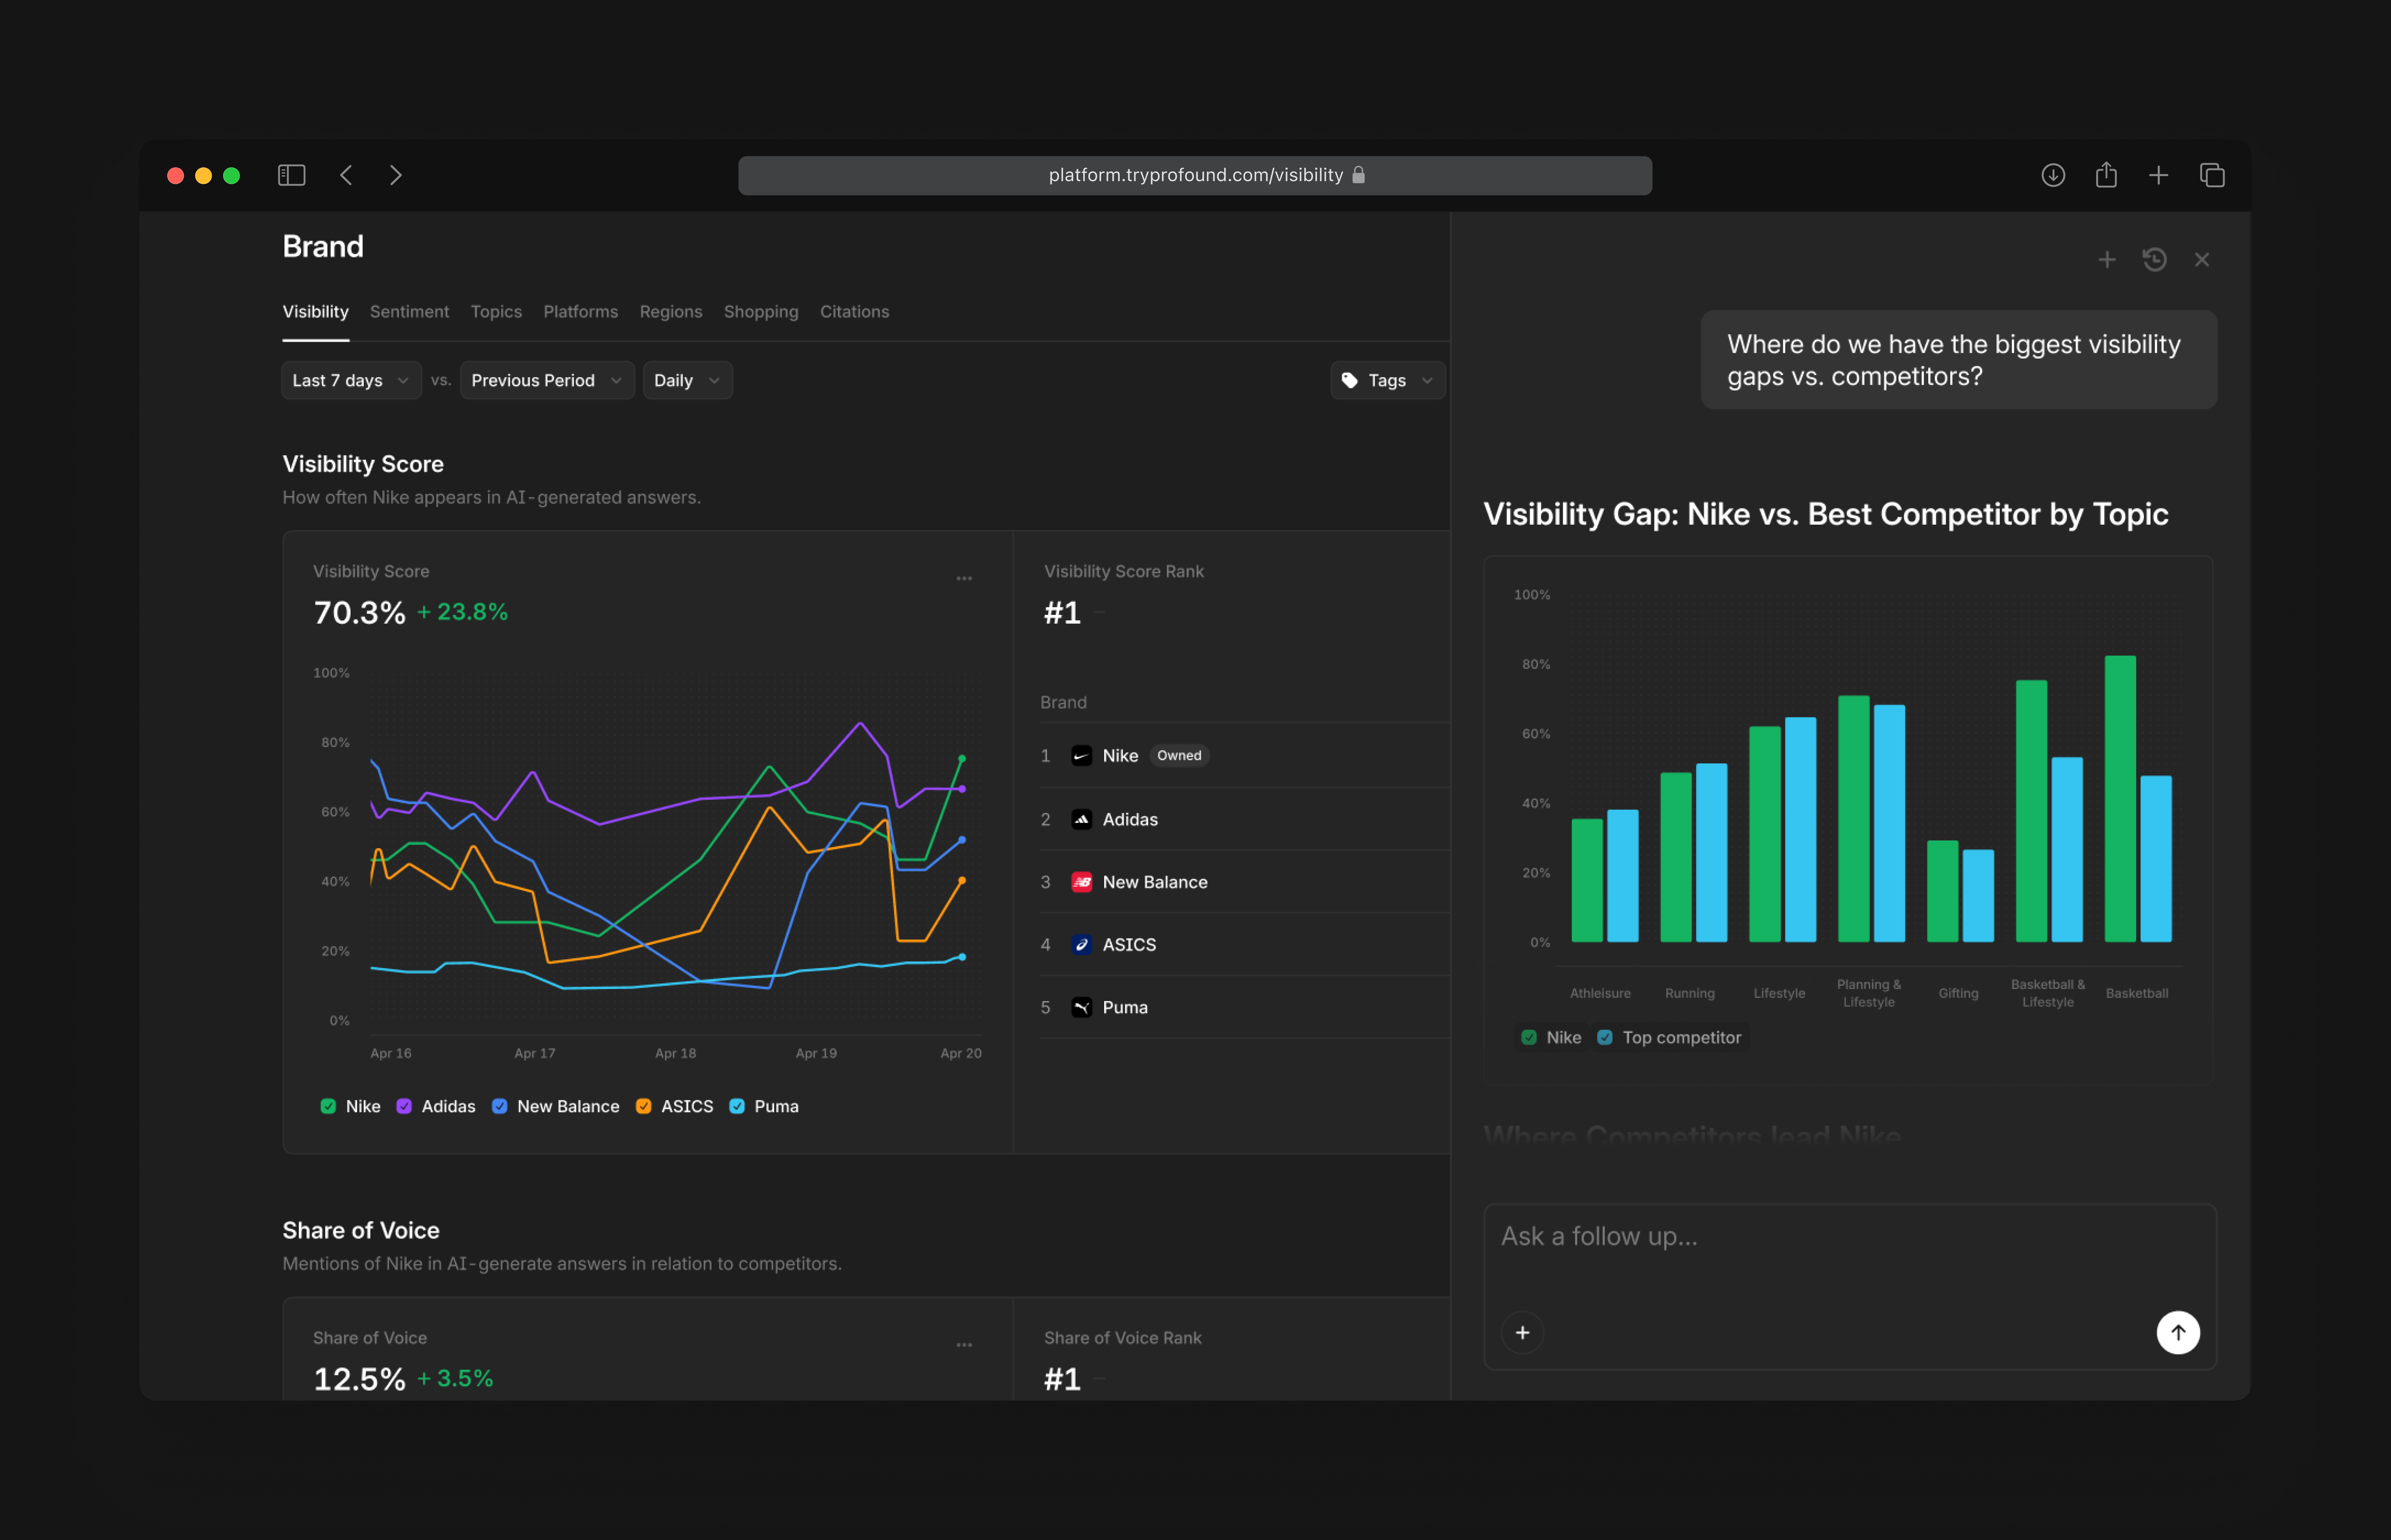Open the browser downloads icon
Image resolution: width=2391 pixels, height=1540 pixels.
(x=2053, y=175)
